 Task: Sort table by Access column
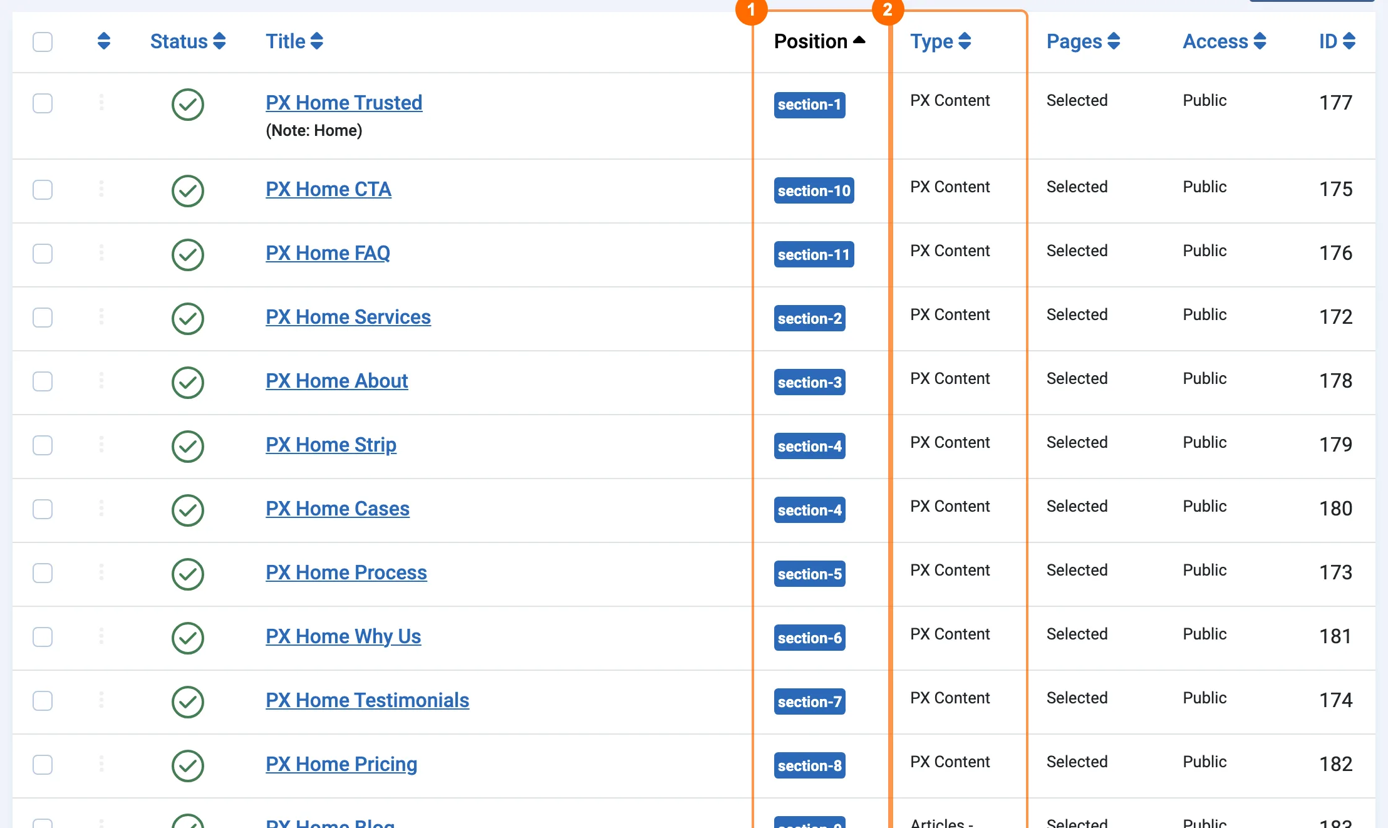click(1225, 41)
